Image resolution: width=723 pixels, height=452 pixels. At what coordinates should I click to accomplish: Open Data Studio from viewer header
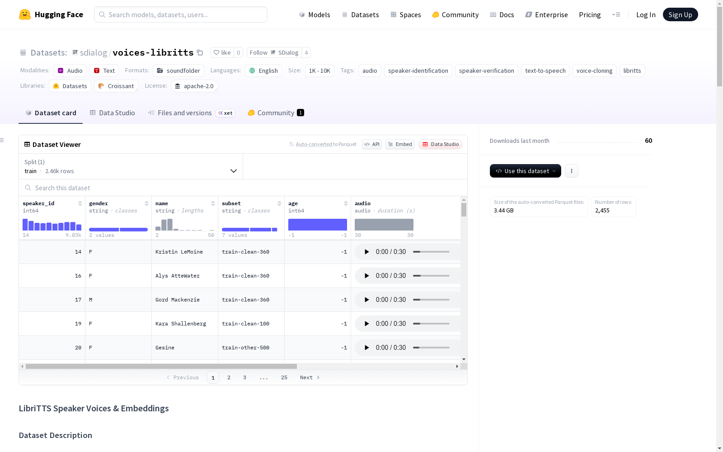(441, 144)
